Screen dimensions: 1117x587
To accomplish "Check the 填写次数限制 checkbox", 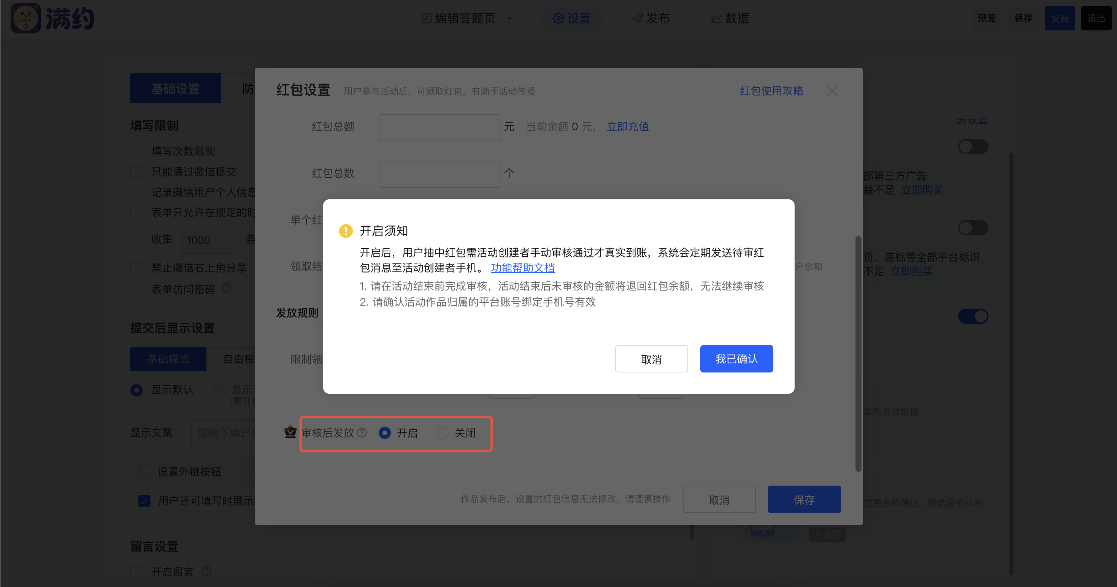I will click(x=136, y=151).
